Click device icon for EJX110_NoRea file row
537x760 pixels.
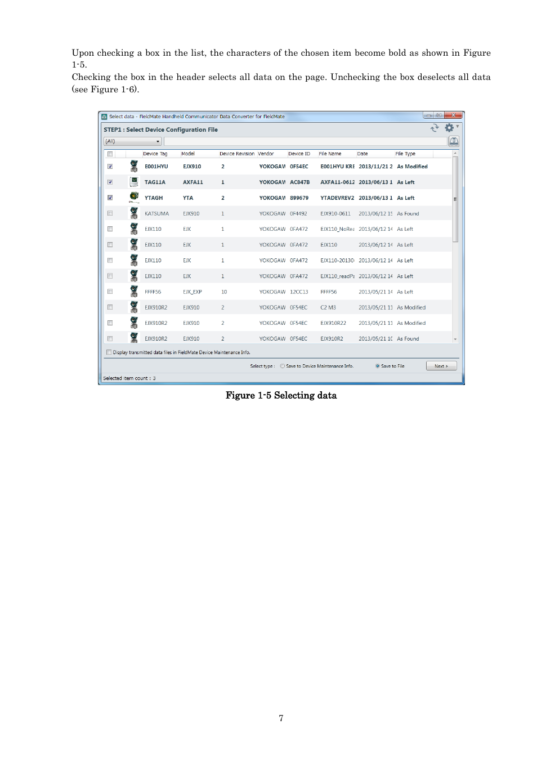pos(134,229)
